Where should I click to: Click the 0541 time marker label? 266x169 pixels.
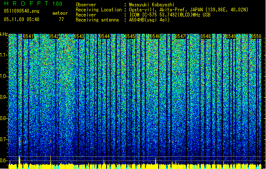click(28, 36)
